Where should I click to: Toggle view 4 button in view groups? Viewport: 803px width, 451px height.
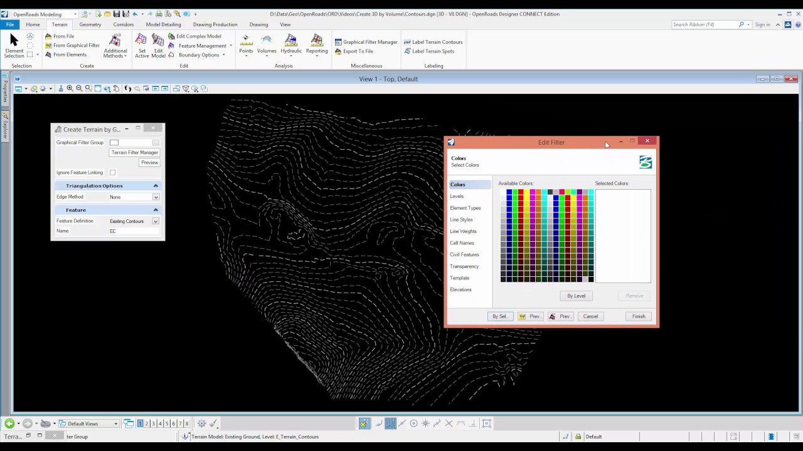[x=160, y=423]
